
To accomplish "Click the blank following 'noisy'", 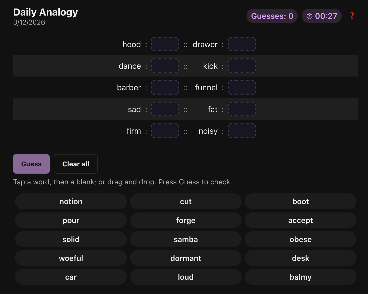I will coord(242,131).
